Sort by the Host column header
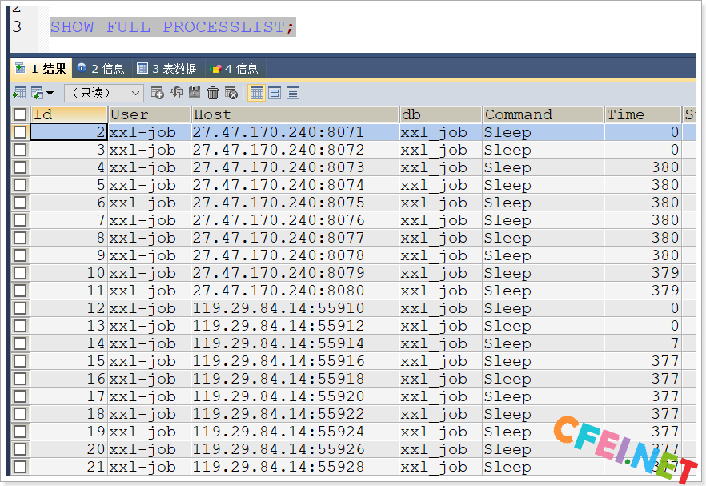Image resolution: width=706 pixels, height=486 pixels. coord(295,114)
